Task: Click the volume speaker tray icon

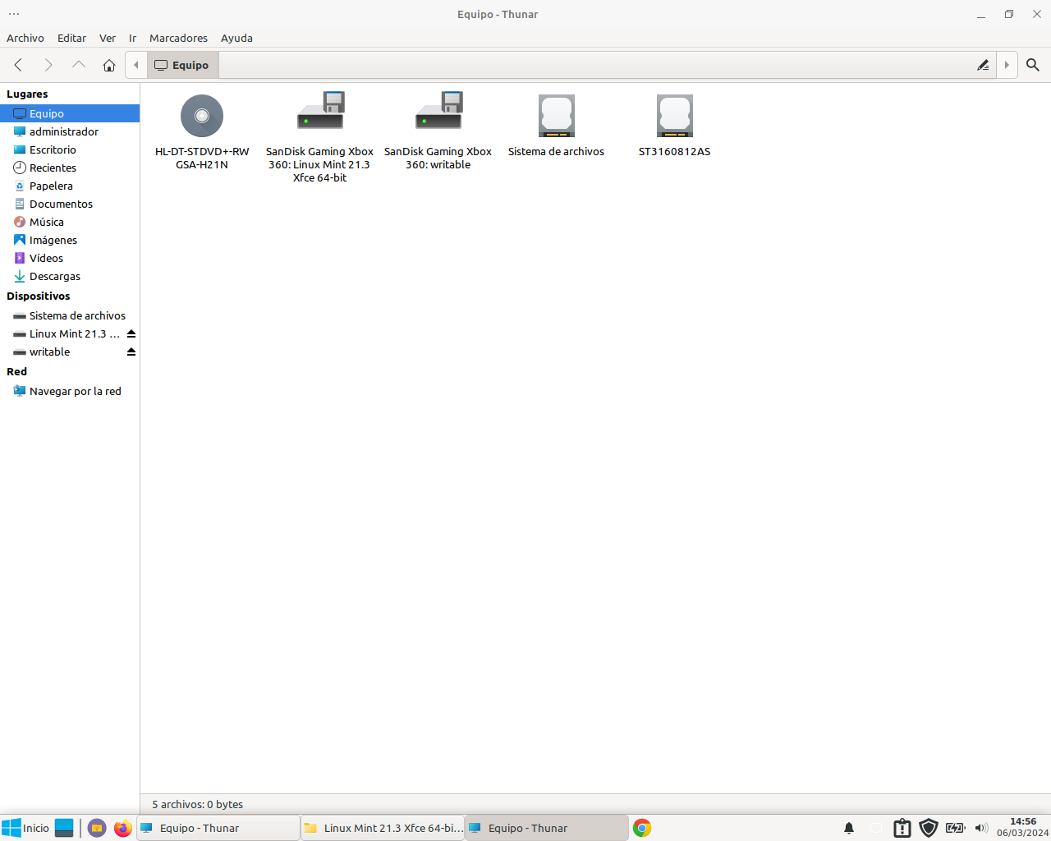Action: tap(981, 828)
